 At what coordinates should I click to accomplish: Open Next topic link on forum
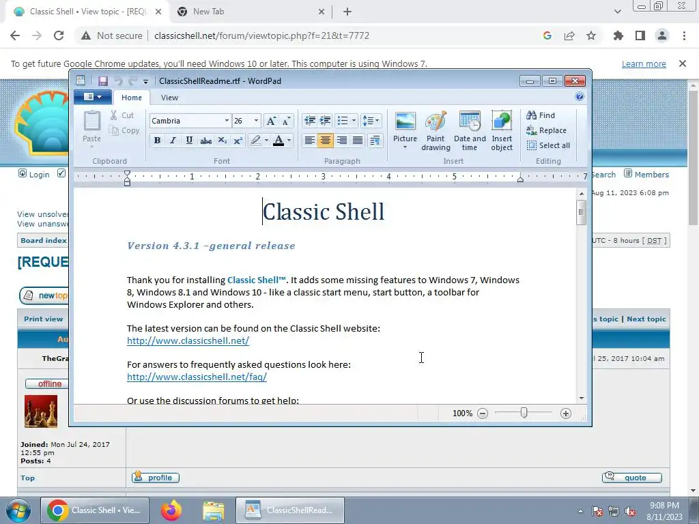coord(646,319)
